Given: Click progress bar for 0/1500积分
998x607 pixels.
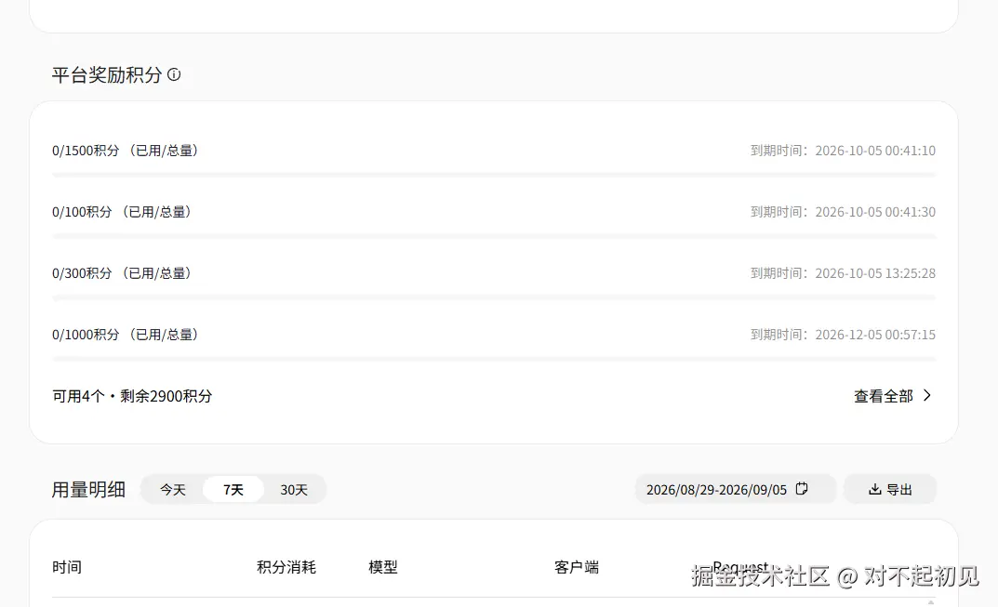Looking at the screenshot, I should point(494,175).
